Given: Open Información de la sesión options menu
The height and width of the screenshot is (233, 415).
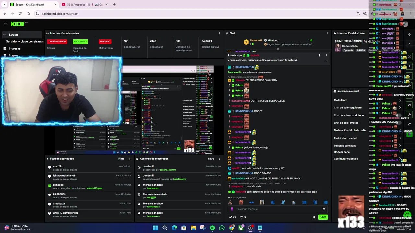Looking at the screenshot, I should [219, 33].
